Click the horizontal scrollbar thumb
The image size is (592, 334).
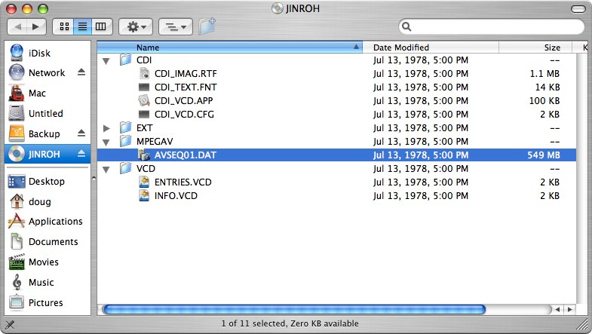click(294, 309)
